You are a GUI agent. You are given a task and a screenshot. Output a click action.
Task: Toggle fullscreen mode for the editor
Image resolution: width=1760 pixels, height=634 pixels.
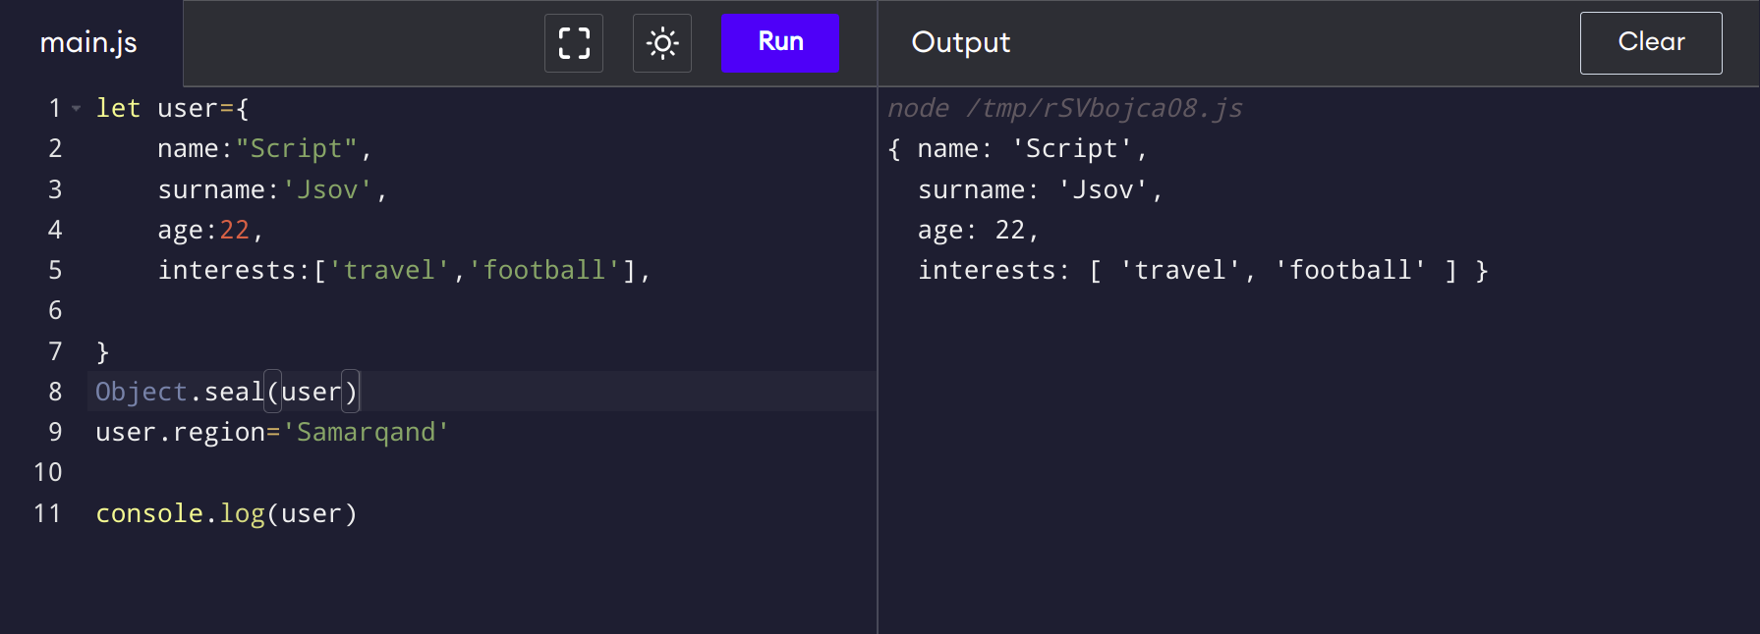pos(574,43)
